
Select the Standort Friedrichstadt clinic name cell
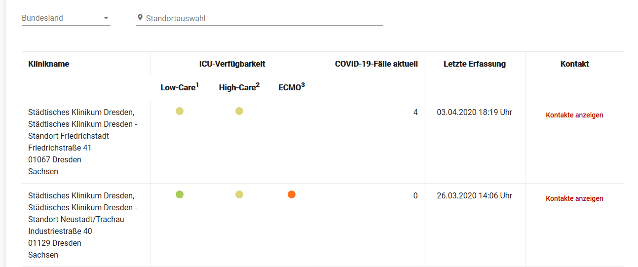82,142
